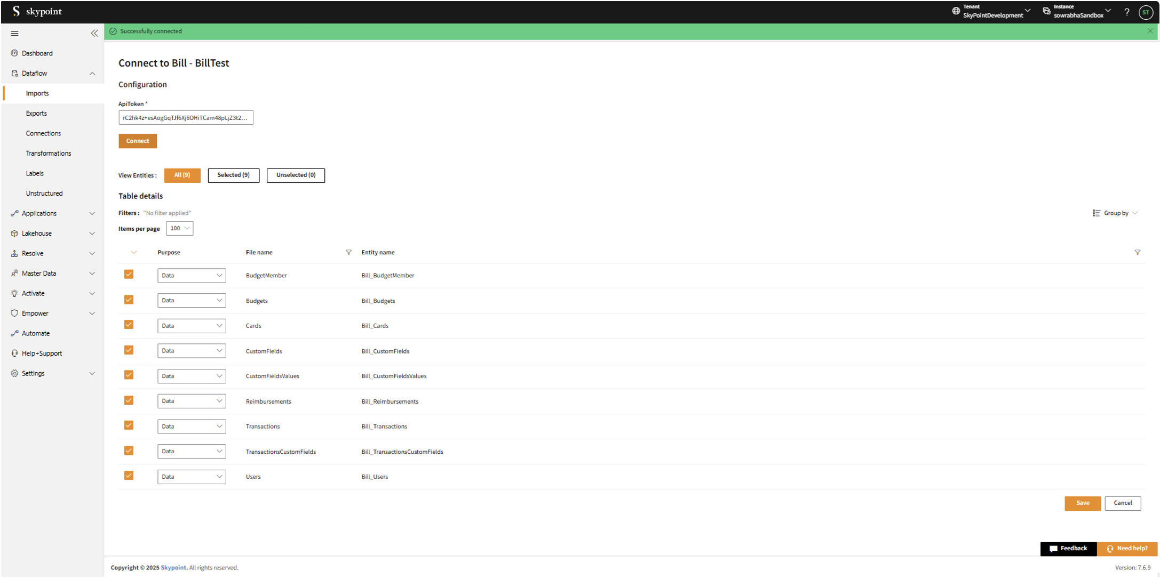
Task: Uncheck the BudgetMember row checkbox
Action: 129,275
